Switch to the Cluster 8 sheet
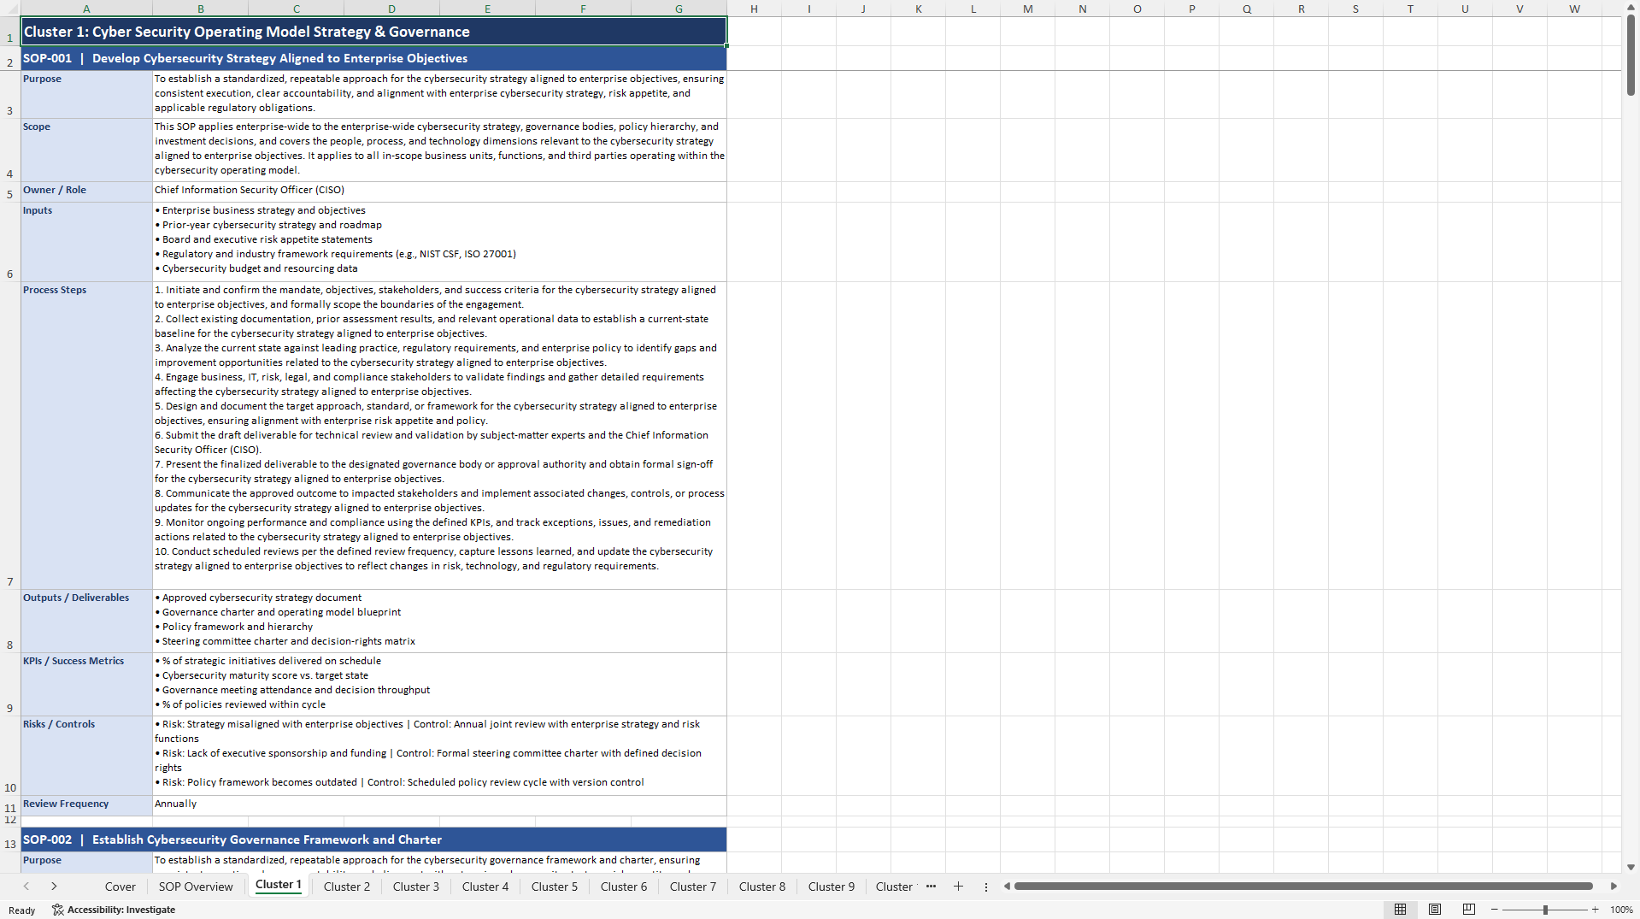The width and height of the screenshot is (1640, 919). point(762,887)
